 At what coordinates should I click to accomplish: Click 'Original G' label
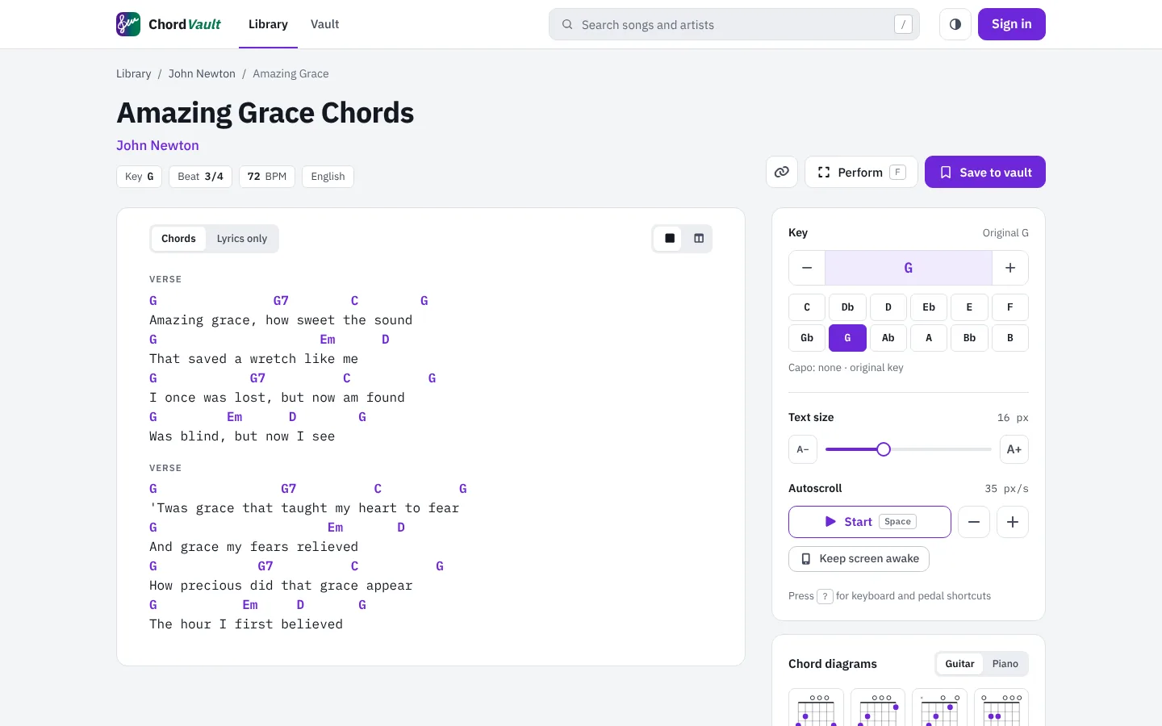(x=1005, y=233)
